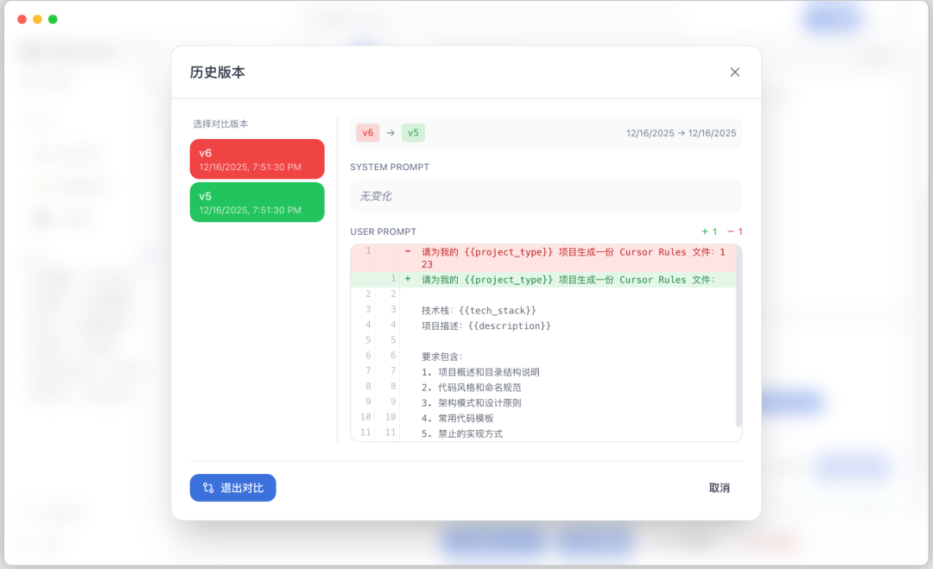Click the red macOS close window button
Screen dimensions: 933x569
[22, 19]
